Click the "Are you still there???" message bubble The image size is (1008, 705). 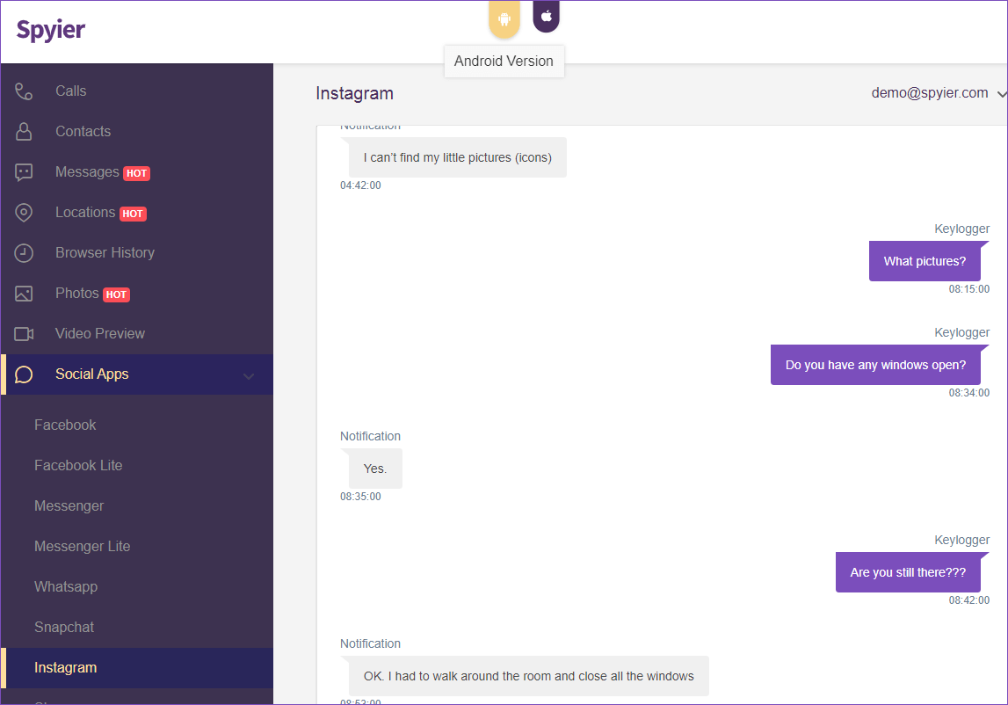click(x=908, y=572)
